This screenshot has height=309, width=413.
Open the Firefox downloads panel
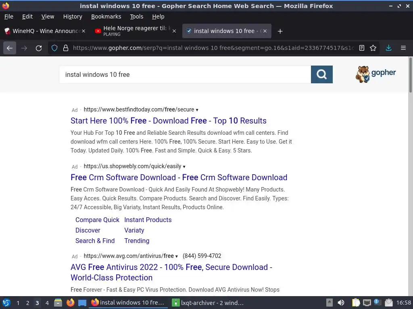click(388, 48)
